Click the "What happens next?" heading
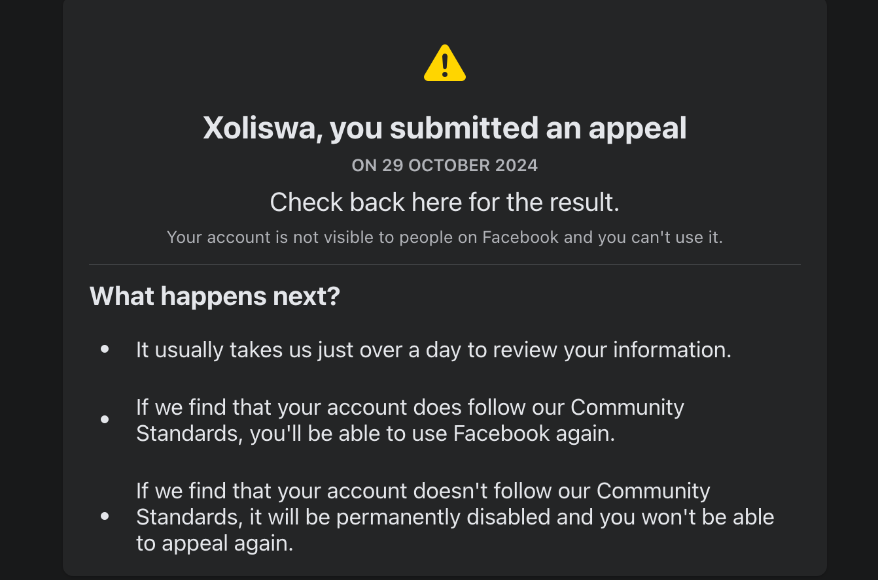The height and width of the screenshot is (580, 878). point(215,297)
